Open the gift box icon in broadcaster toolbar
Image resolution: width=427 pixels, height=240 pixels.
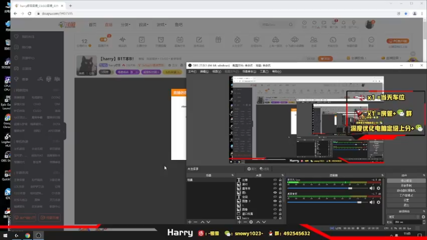click(218, 39)
